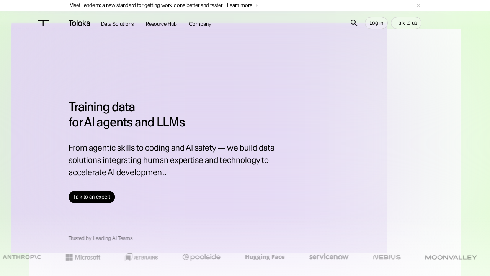
Task: Click the Nebius partner logo
Action: click(387, 257)
